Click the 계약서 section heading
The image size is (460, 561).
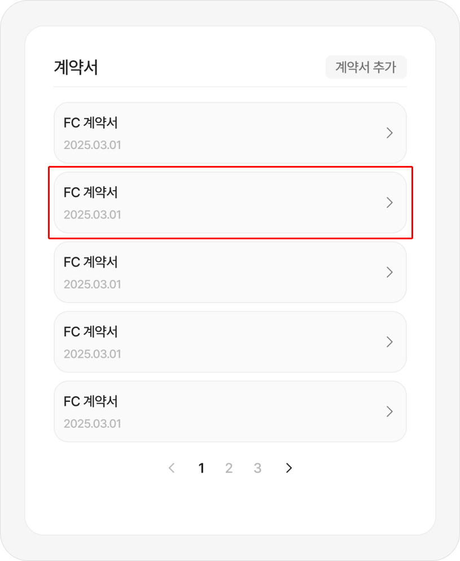tap(76, 68)
